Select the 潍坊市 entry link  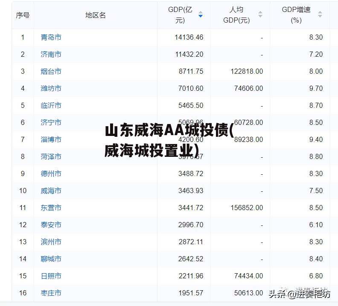pos(51,88)
